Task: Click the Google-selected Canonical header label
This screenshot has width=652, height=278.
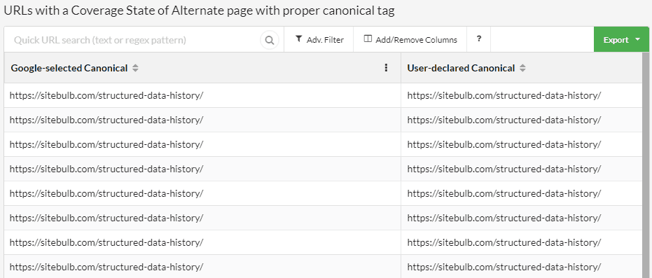Action: 69,68
